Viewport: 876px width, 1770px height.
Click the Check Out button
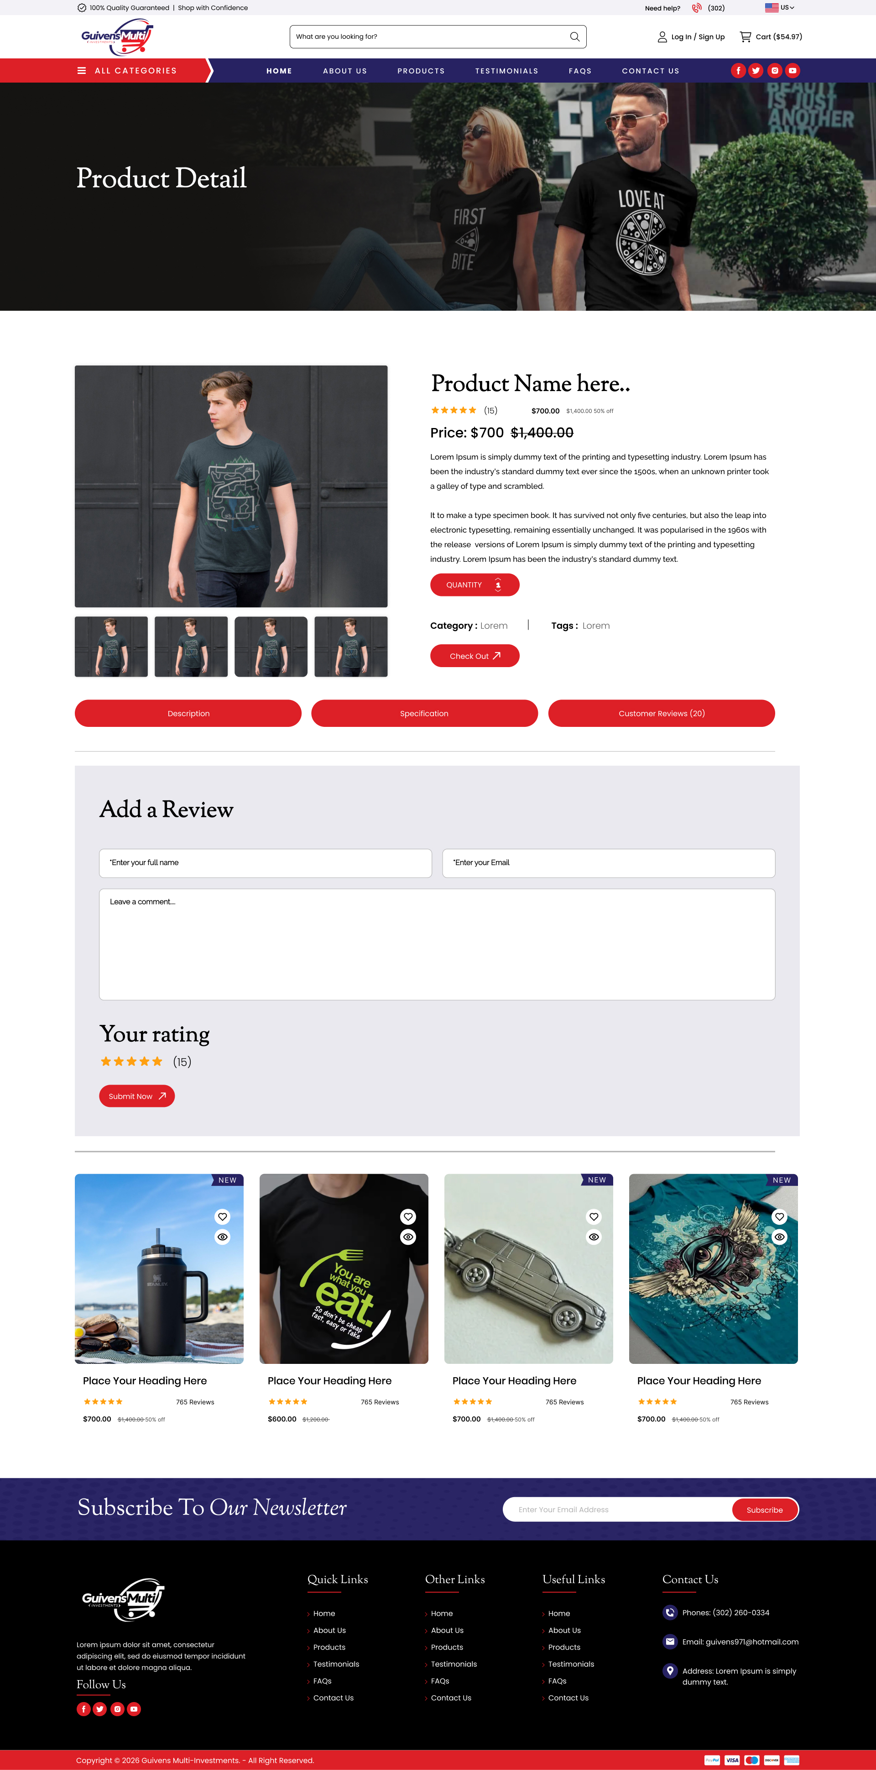(x=475, y=656)
